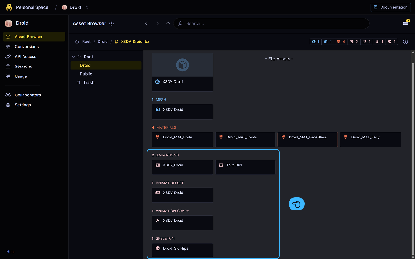415x259 pixels.
Task: Click the blue pointing-hand hint bubble
Action: [x=296, y=204]
